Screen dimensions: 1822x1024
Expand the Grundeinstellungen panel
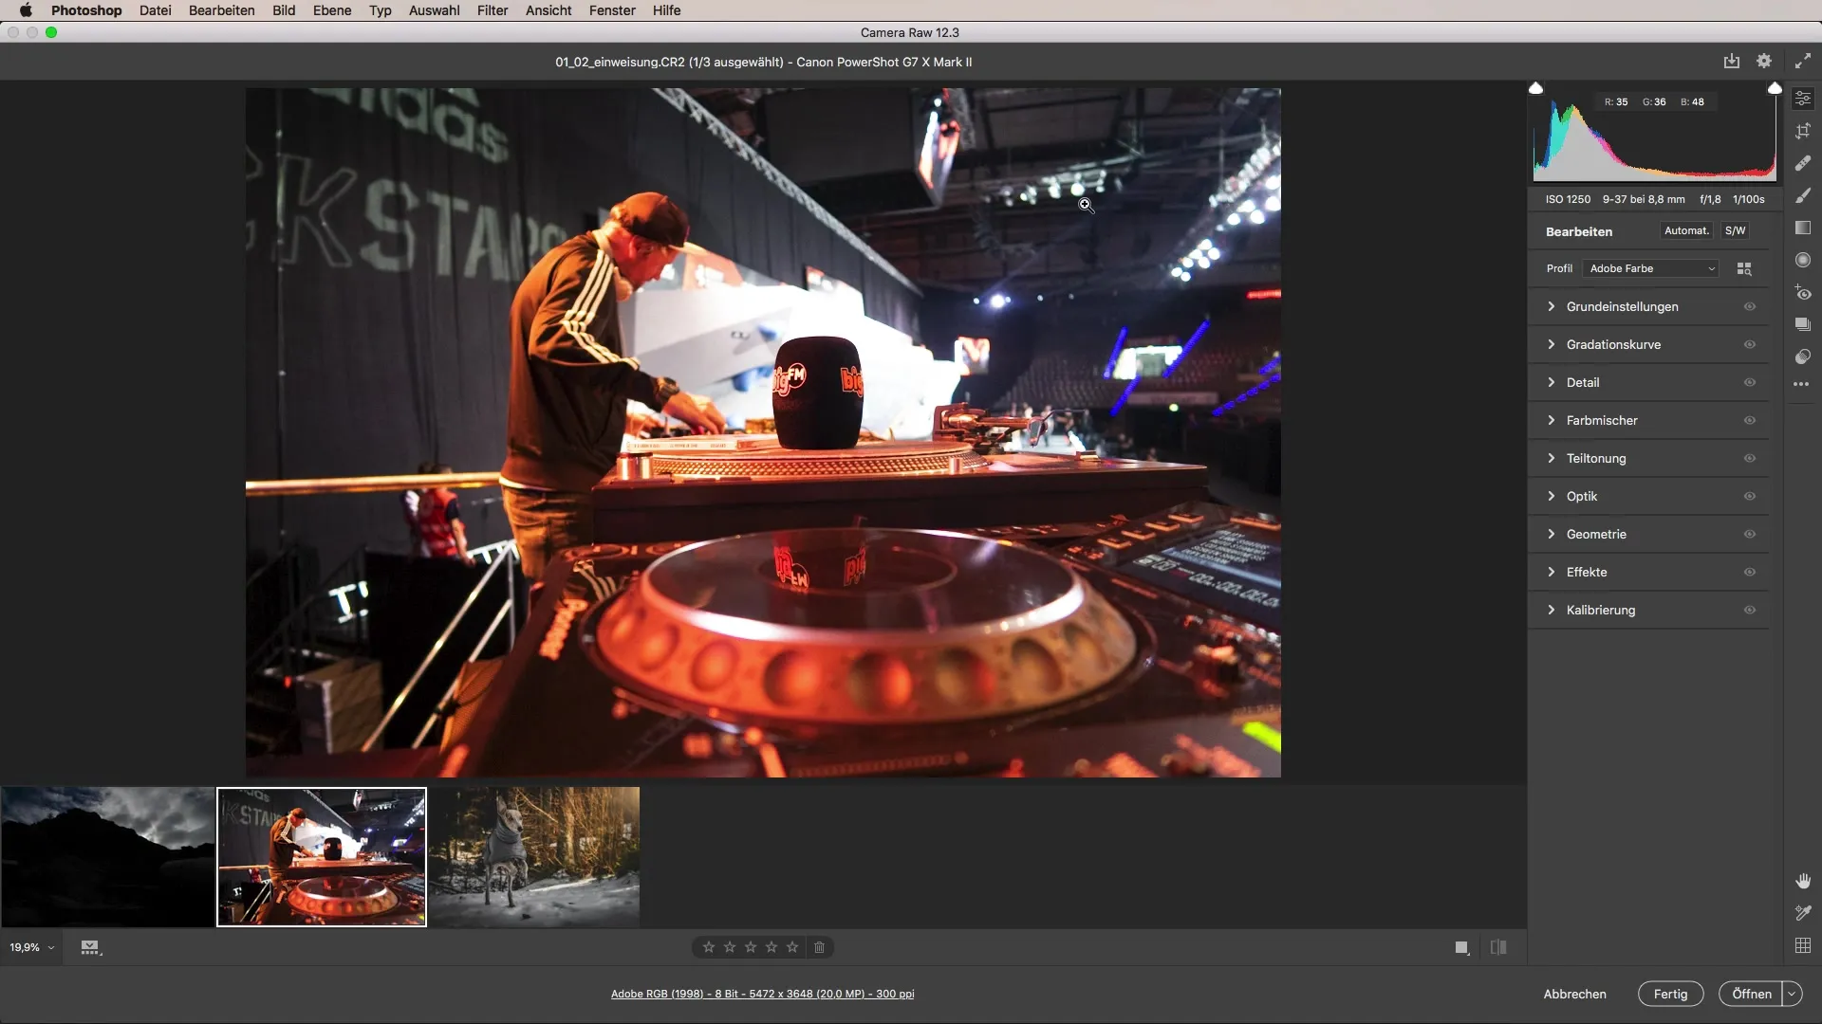point(1552,306)
